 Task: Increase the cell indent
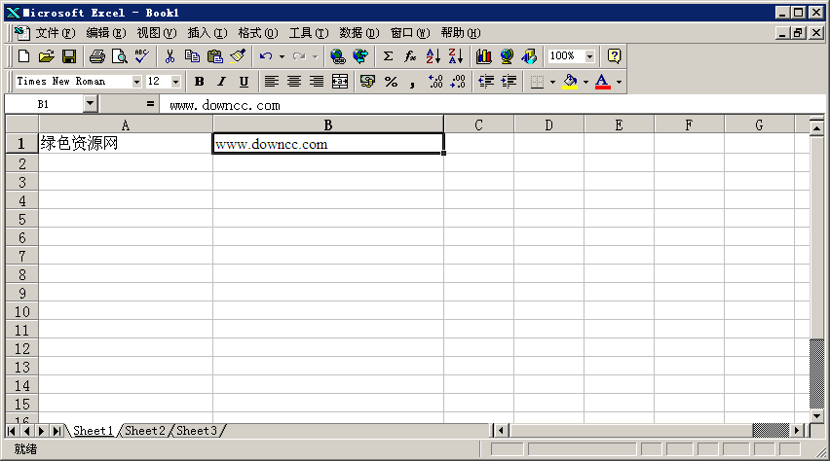(x=509, y=82)
